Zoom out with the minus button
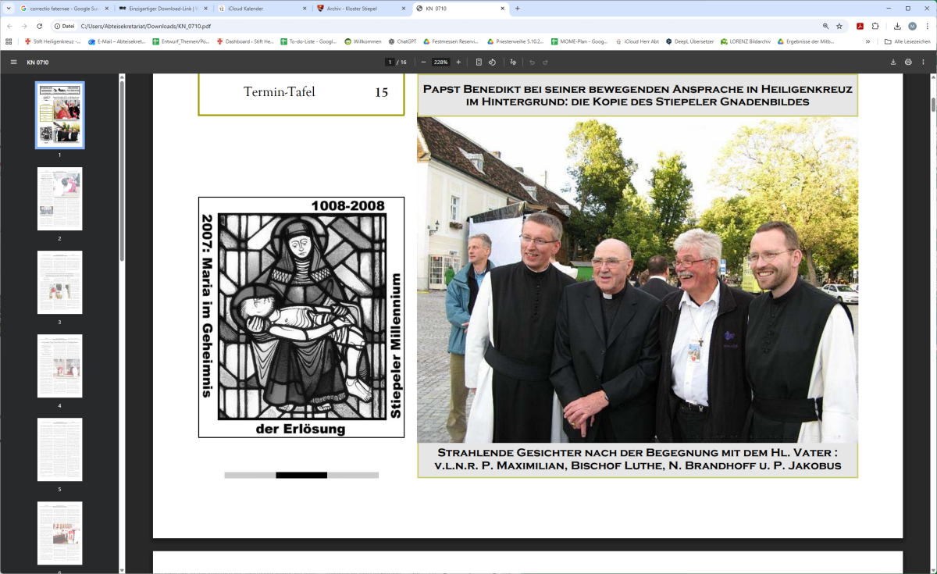This screenshot has height=574, width=937. [423, 62]
